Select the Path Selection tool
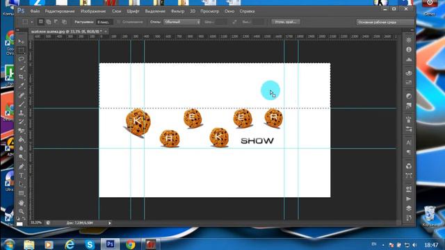Viewport: 445px width, 250px height. [x=22, y=184]
